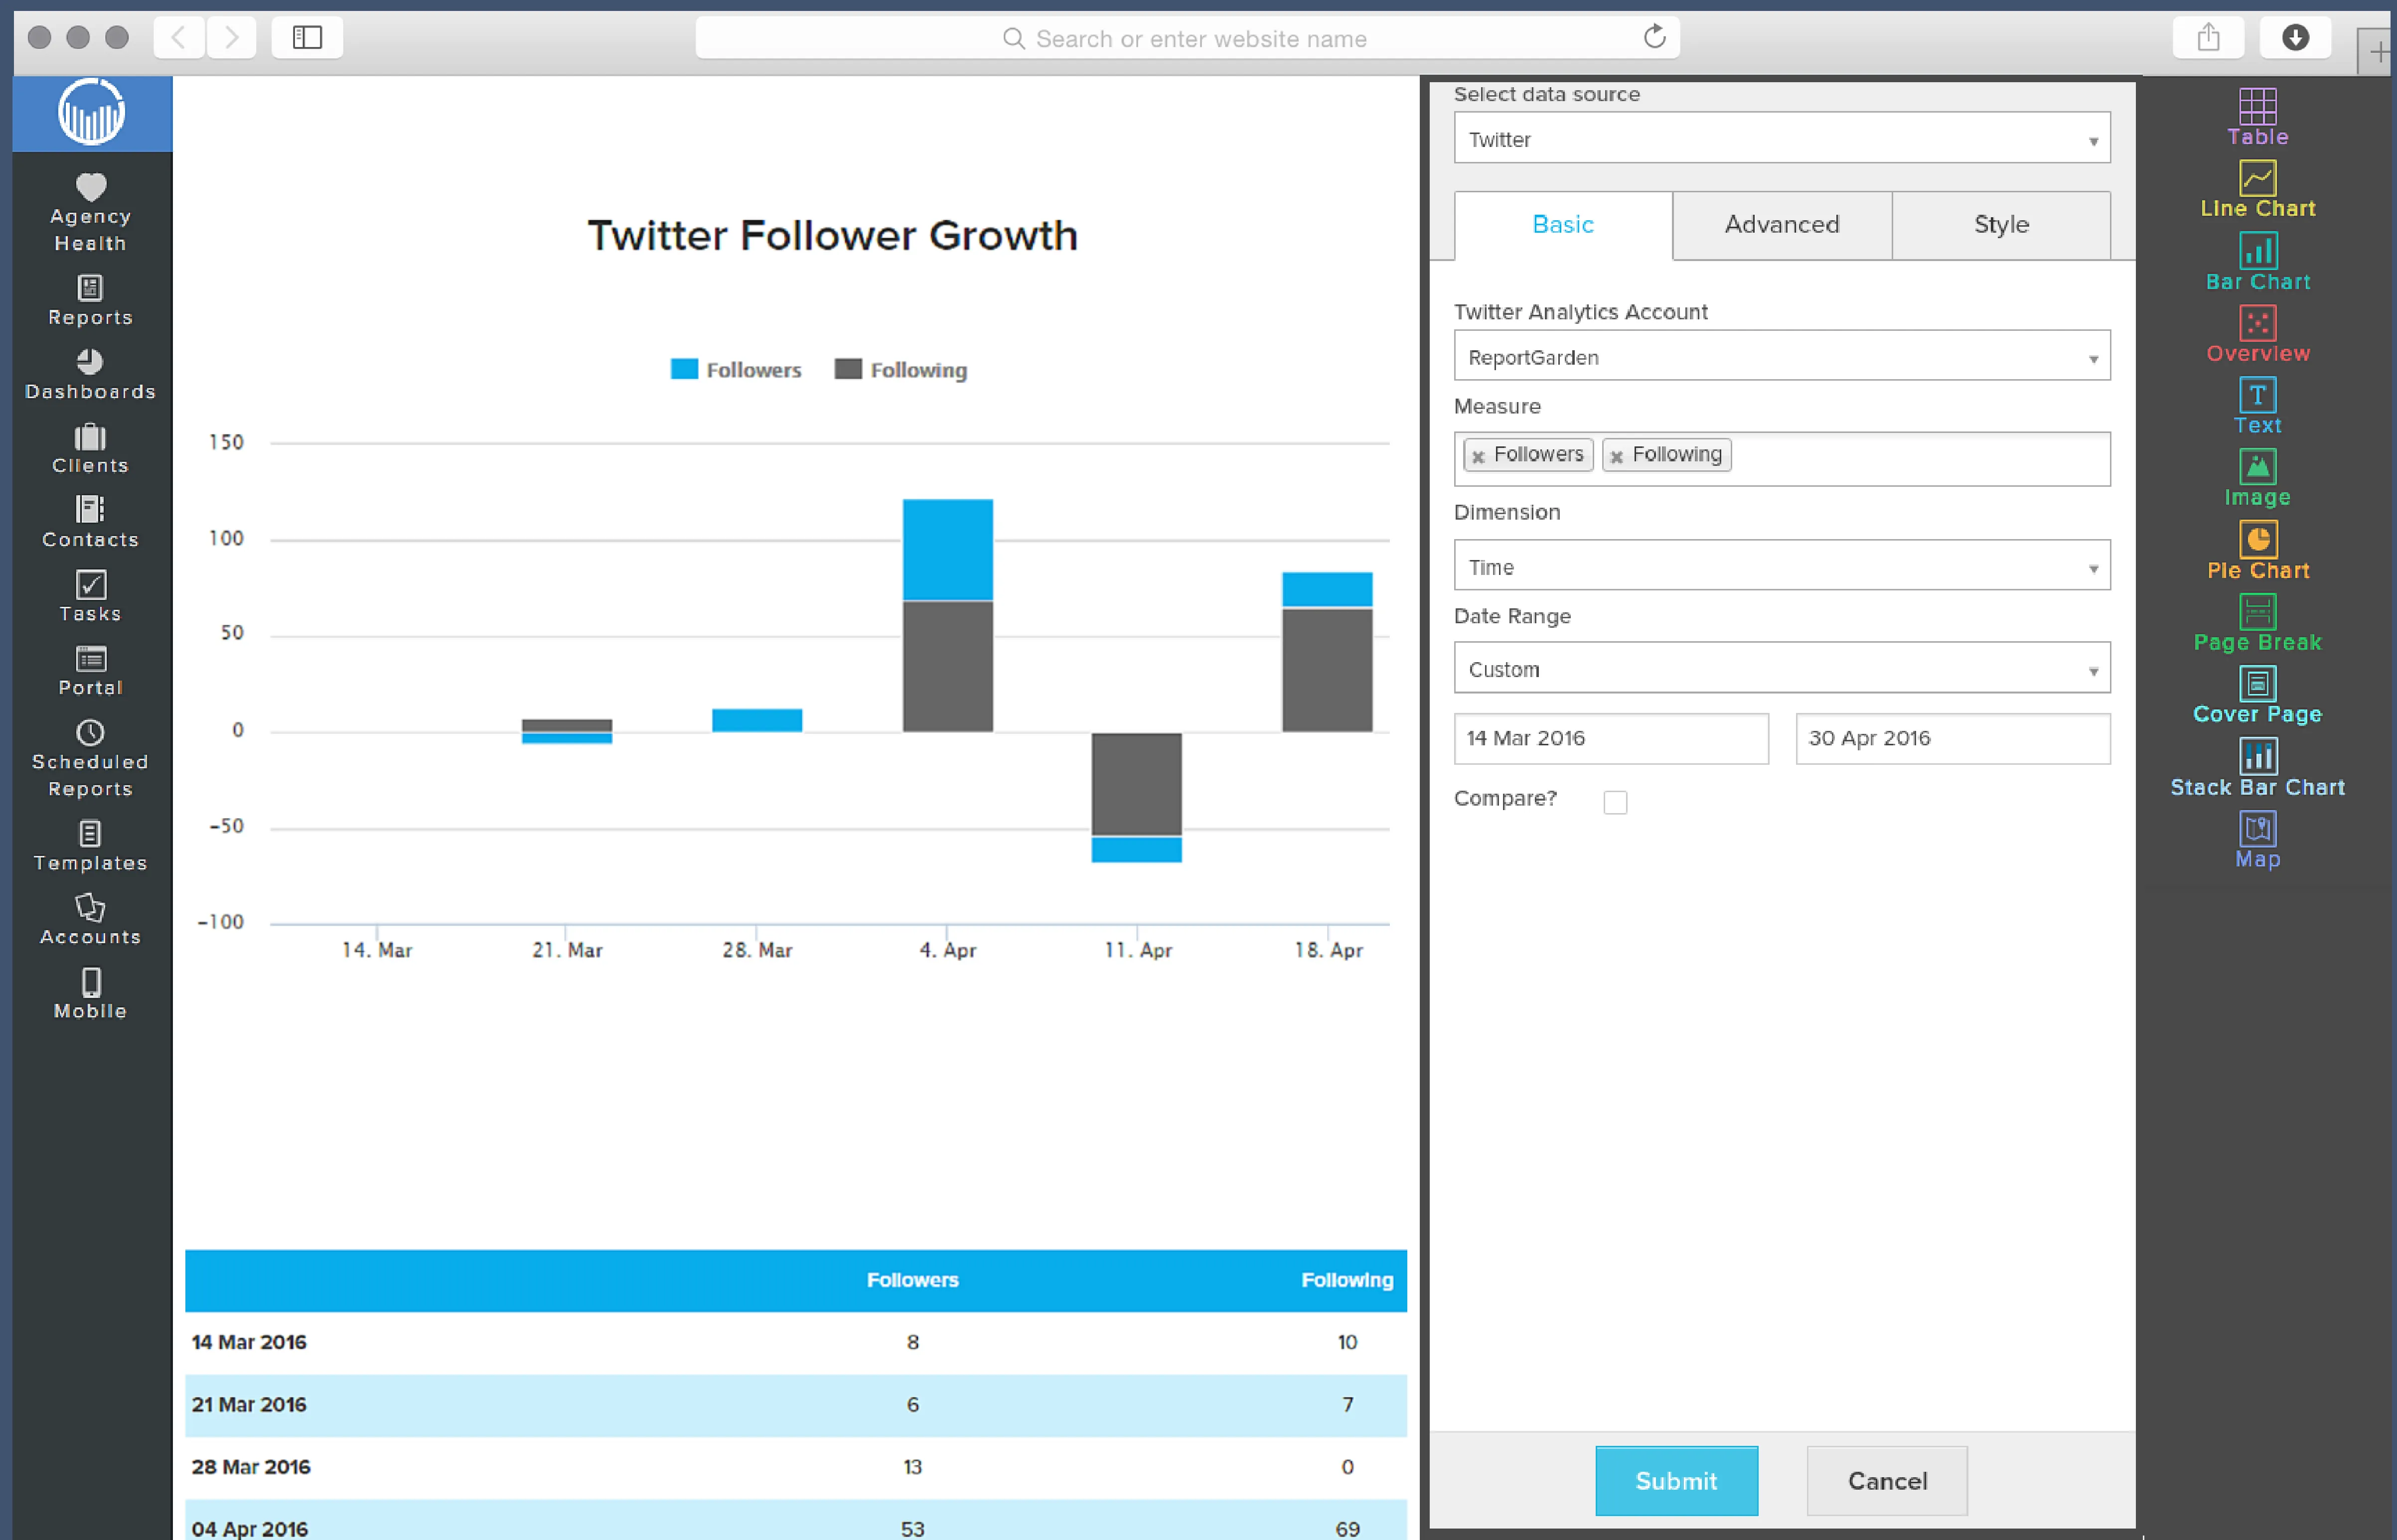The width and height of the screenshot is (2397, 1540).
Task: Enable the Compare checkbox
Action: pos(1616,801)
